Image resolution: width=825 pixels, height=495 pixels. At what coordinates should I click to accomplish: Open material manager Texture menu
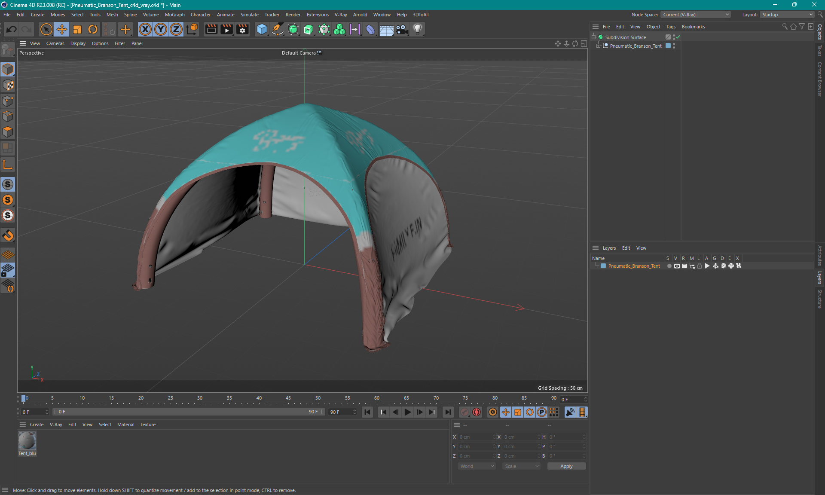148,425
